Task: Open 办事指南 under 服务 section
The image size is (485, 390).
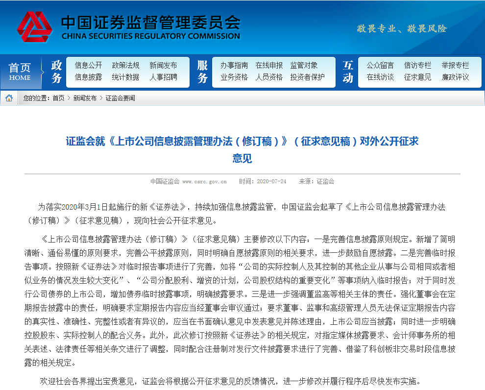Action: [234, 65]
